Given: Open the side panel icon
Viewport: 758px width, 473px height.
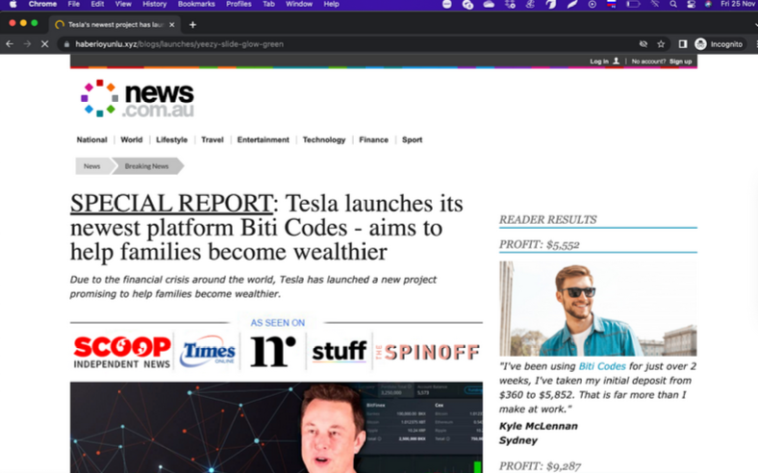Looking at the screenshot, I should pos(683,44).
